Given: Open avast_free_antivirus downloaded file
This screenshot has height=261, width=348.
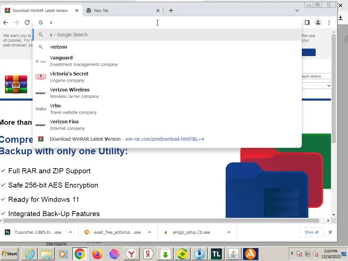Looking at the screenshot, I should pos(113,232).
